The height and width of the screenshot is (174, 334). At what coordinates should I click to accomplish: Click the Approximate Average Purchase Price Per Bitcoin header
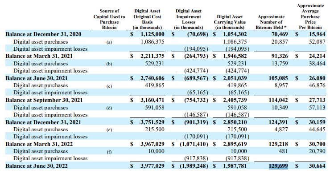310,16
